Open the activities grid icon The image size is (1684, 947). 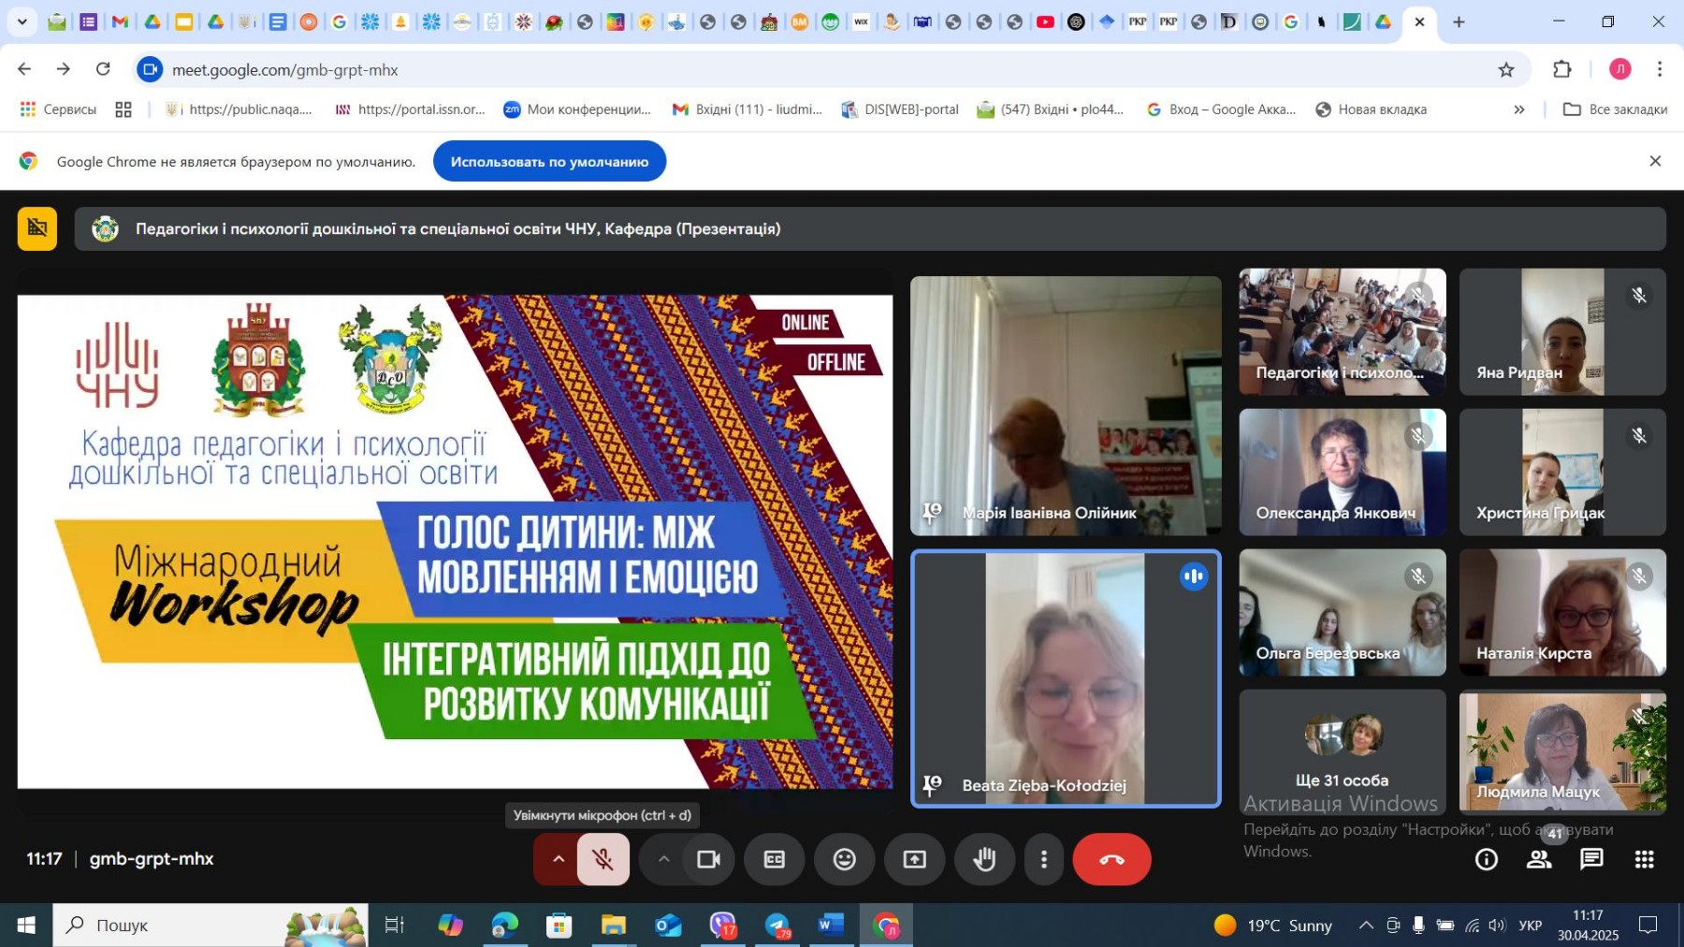(x=1644, y=859)
